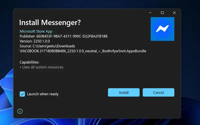Screen dimensions: 200x125
Task: Click "Uses all system resources" capability
Action: [x=42, y=67]
